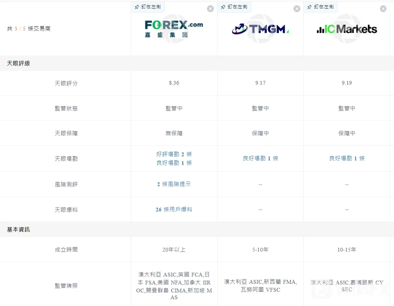Select the 天眼評級 section header
The image size is (394, 306).
point(19,63)
